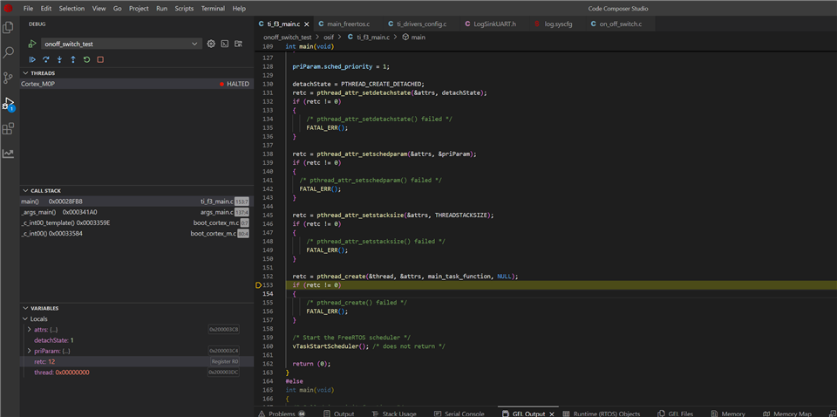
Task: Open the Extensions sidebar view
Action: click(9, 128)
